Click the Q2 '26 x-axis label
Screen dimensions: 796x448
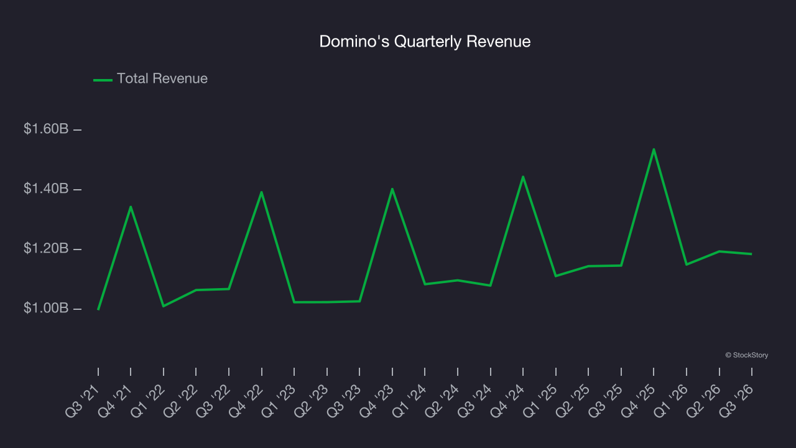point(705,400)
